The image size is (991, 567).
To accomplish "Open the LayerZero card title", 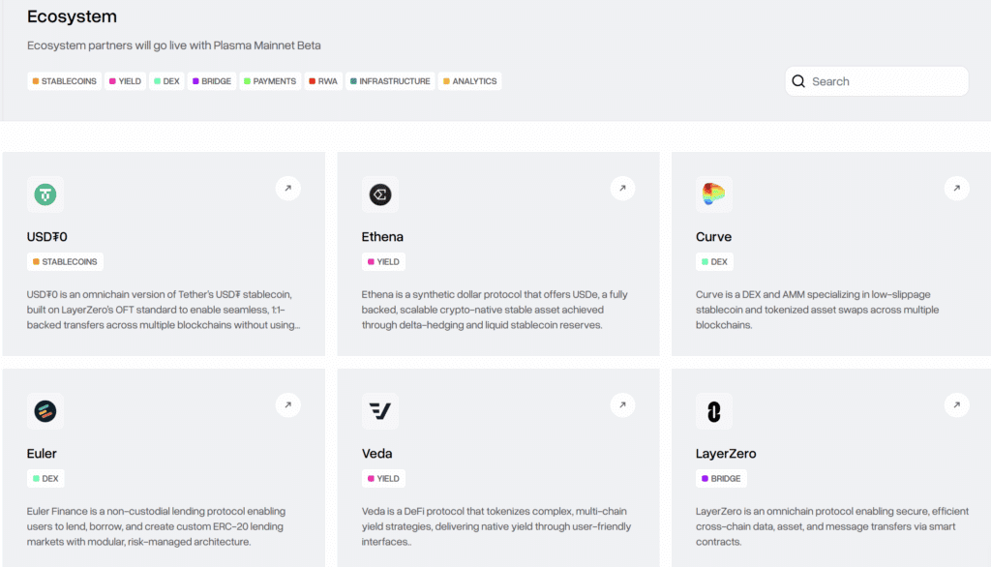I will pyautogui.click(x=726, y=454).
